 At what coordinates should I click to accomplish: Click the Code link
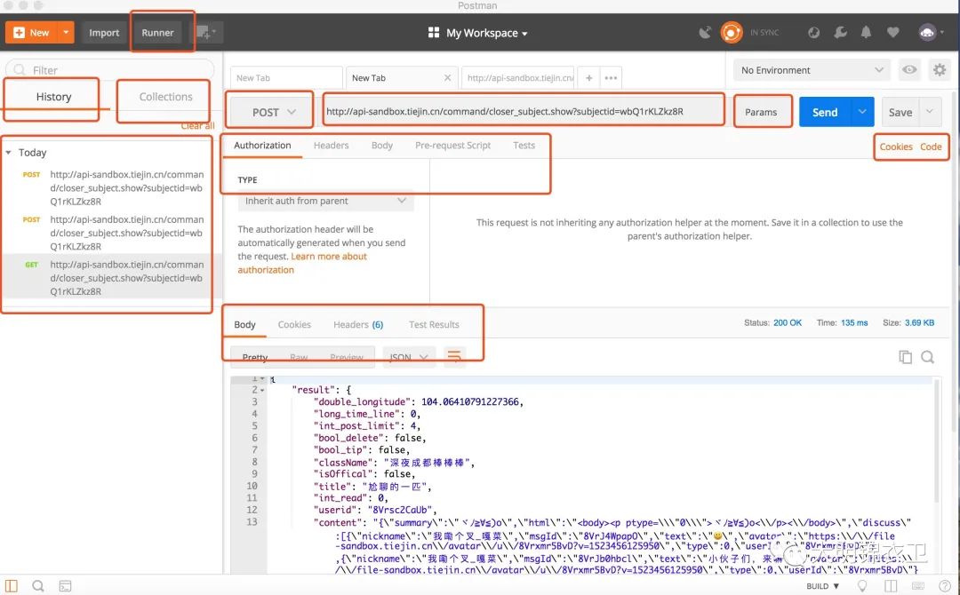(931, 147)
